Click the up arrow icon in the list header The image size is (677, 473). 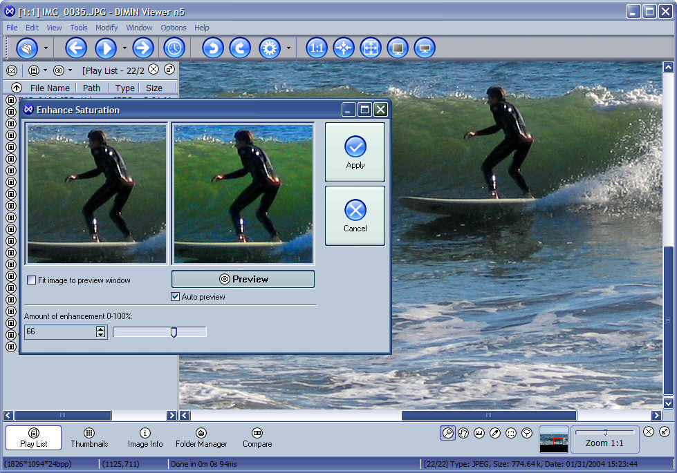(x=17, y=88)
